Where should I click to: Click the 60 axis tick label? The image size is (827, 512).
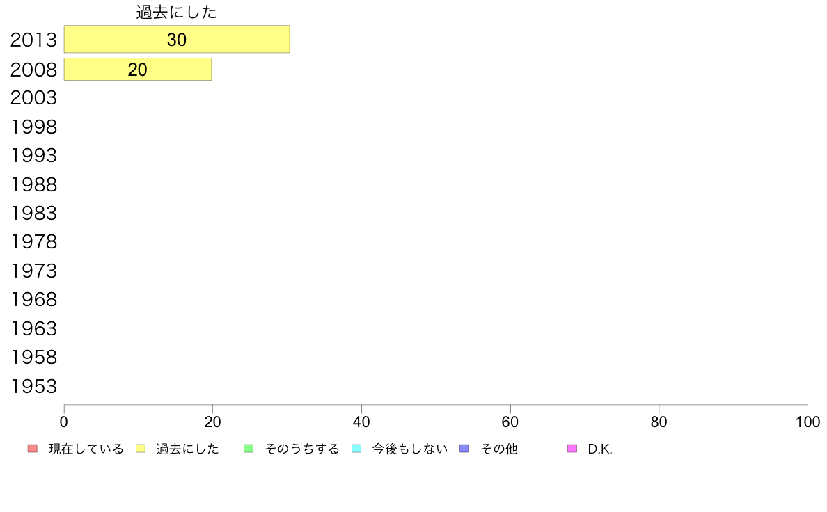point(510,422)
